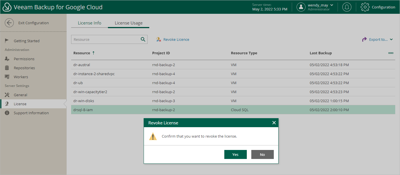Image resolution: width=400 pixels, height=175 pixels.
Task: Click the search magnifier icon
Action: [x=143, y=39]
